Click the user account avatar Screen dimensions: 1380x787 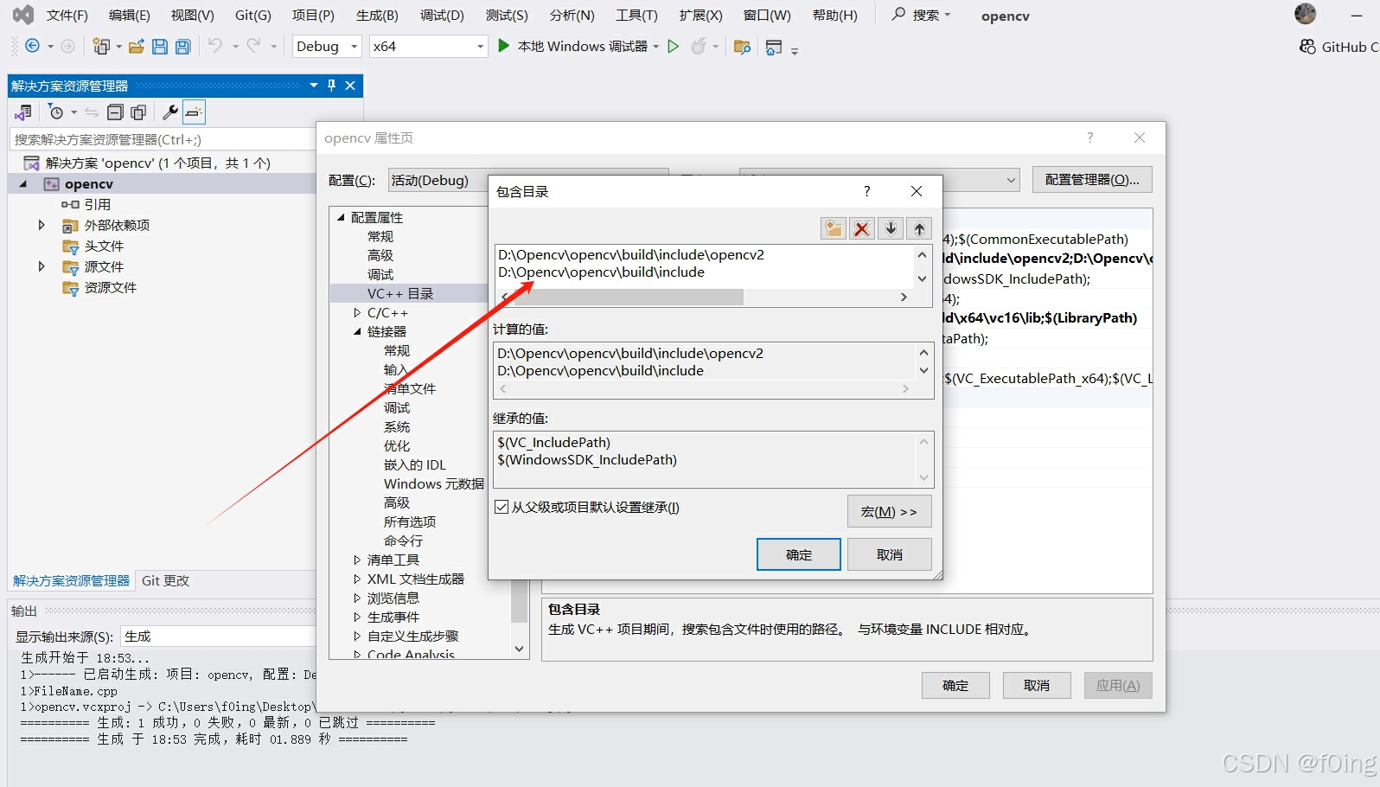pos(1305,14)
